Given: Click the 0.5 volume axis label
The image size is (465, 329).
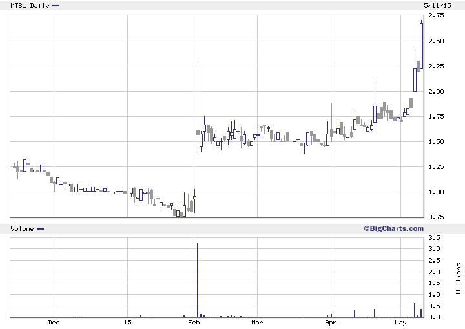Looking at the screenshot, I should pos(434,306).
